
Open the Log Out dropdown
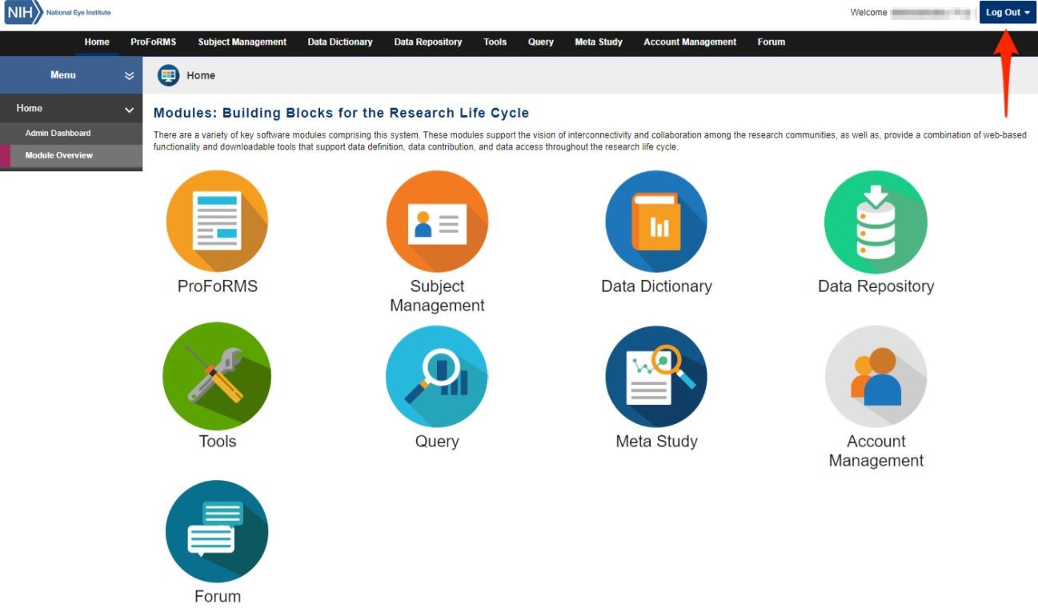pyautogui.click(x=1007, y=13)
